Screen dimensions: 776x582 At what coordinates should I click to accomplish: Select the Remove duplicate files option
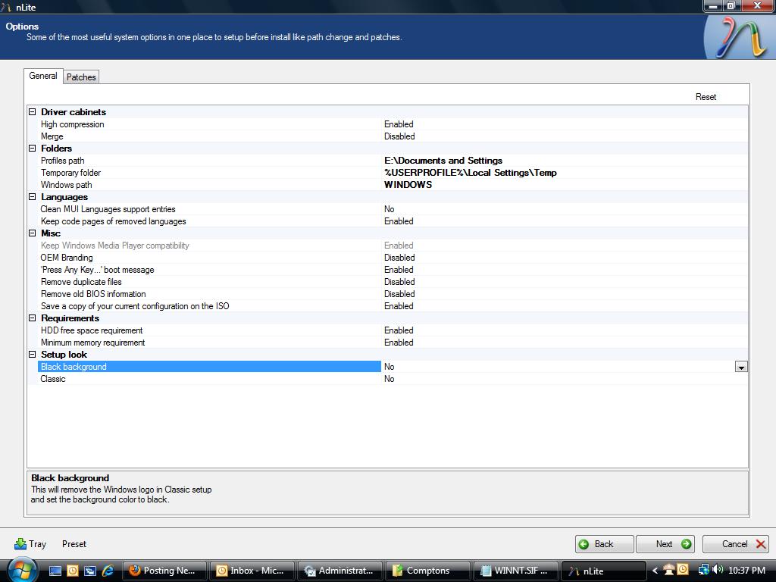[393, 282]
